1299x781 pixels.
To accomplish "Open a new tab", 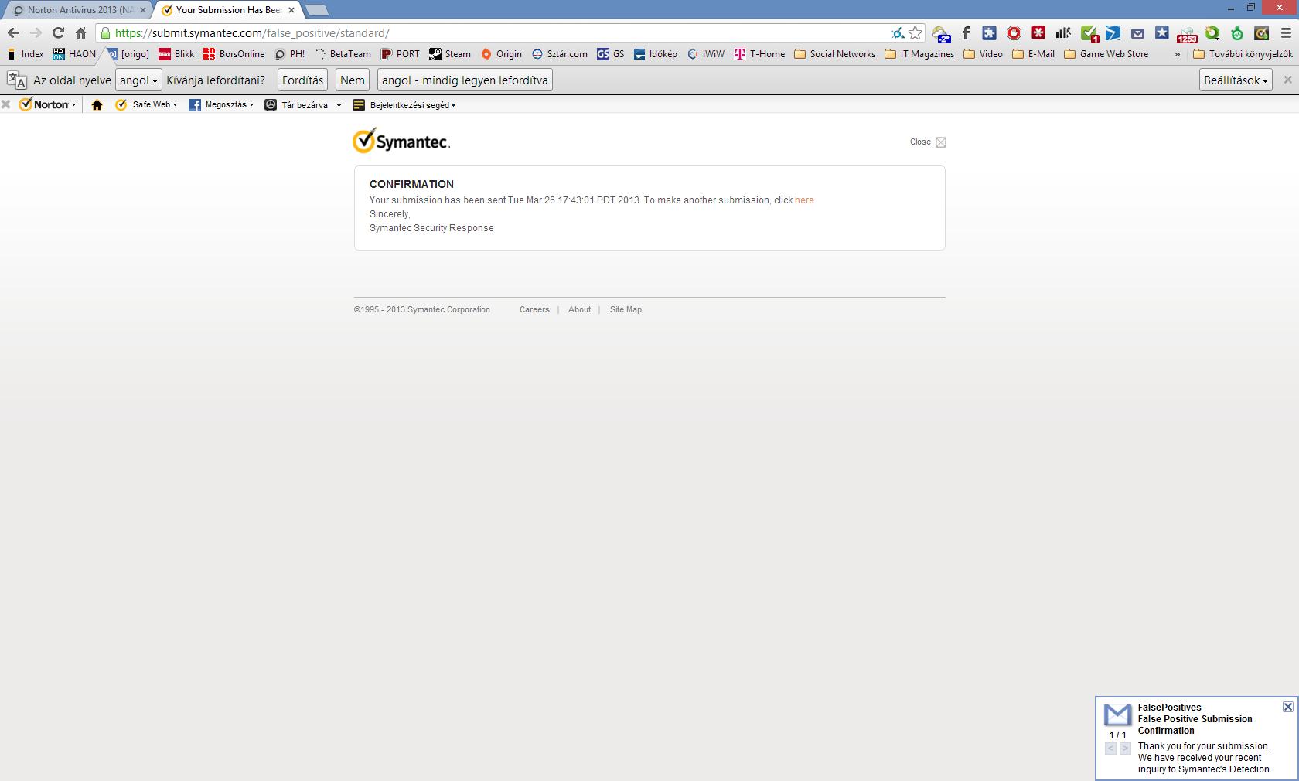I will pyautogui.click(x=317, y=10).
